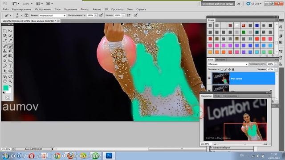The image size is (285, 160).
Task: Toggle lock all for layer
Action: tap(233, 69)
